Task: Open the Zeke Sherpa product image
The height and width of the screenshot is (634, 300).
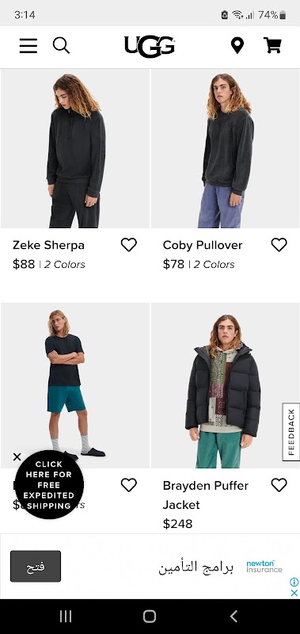Action: tap(75, 148)
